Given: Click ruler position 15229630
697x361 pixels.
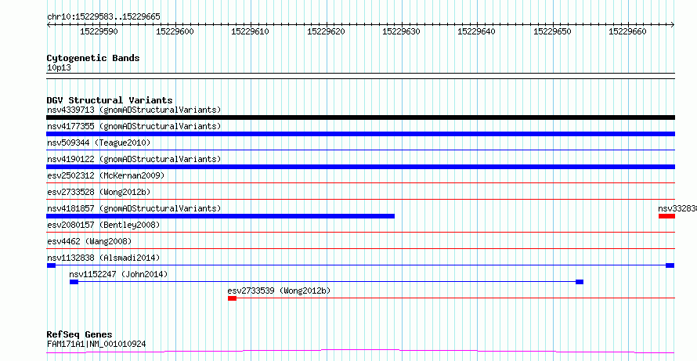Looking at the screenshot, I should (x=402, y=31).
